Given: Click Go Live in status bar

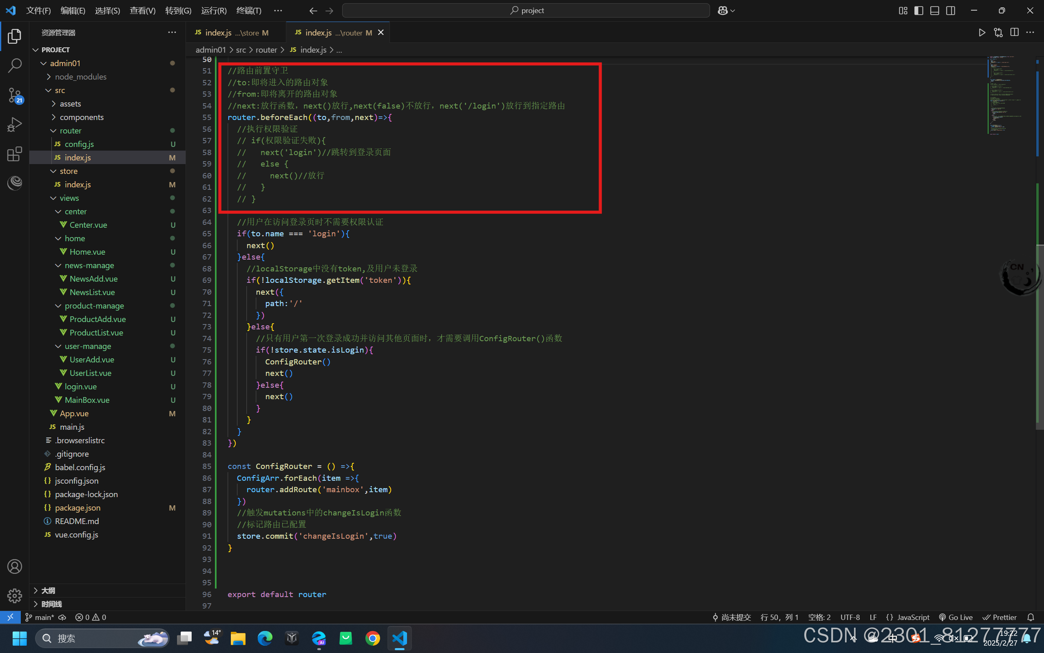Looking at the screenshot, I should tap(956, 617).
